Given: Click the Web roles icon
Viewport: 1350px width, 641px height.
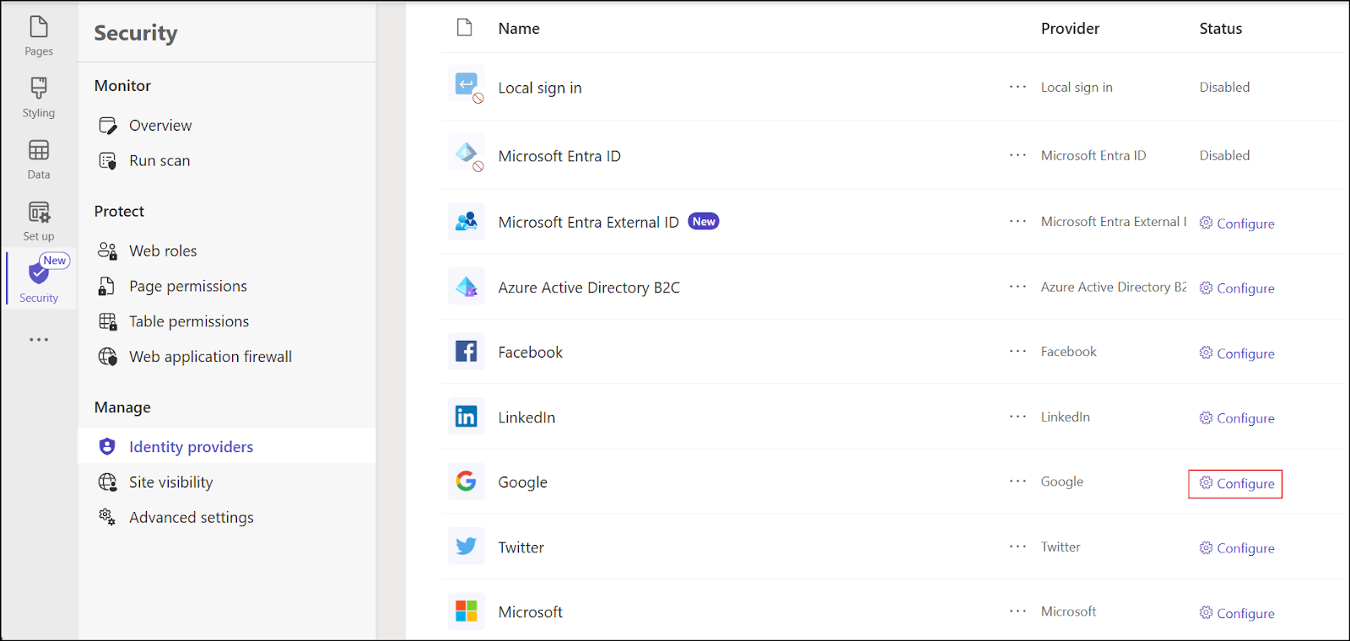Looking at the screenshot, I should [x=108, y=251].
